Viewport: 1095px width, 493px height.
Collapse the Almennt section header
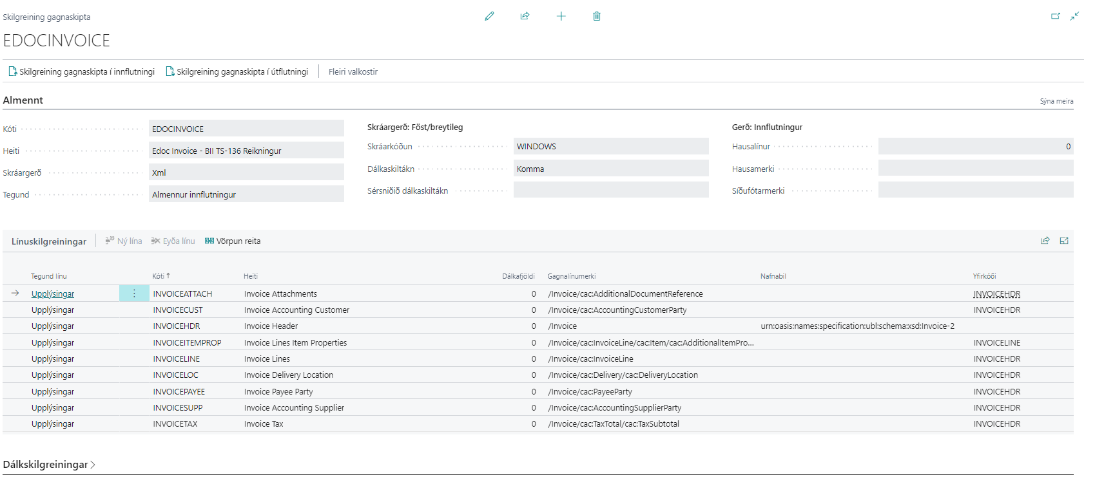pos(23,100)
